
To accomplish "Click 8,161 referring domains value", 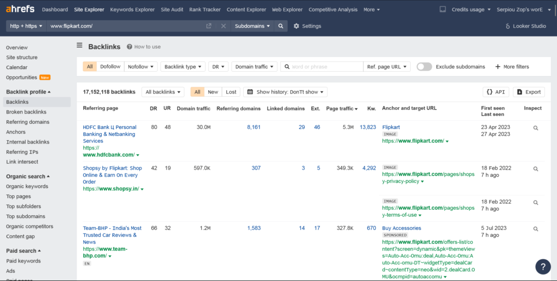I will [x=253, y=127].
